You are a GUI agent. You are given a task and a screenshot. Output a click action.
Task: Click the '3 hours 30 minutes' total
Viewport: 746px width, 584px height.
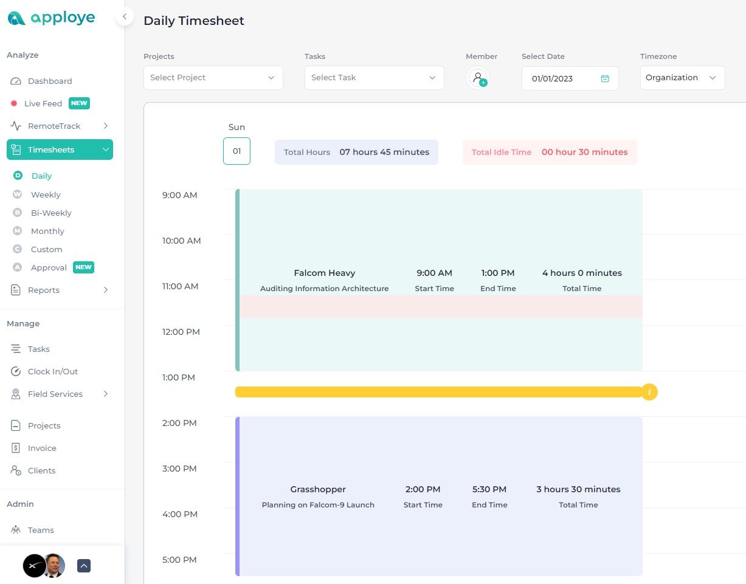(x=578, y=489)
